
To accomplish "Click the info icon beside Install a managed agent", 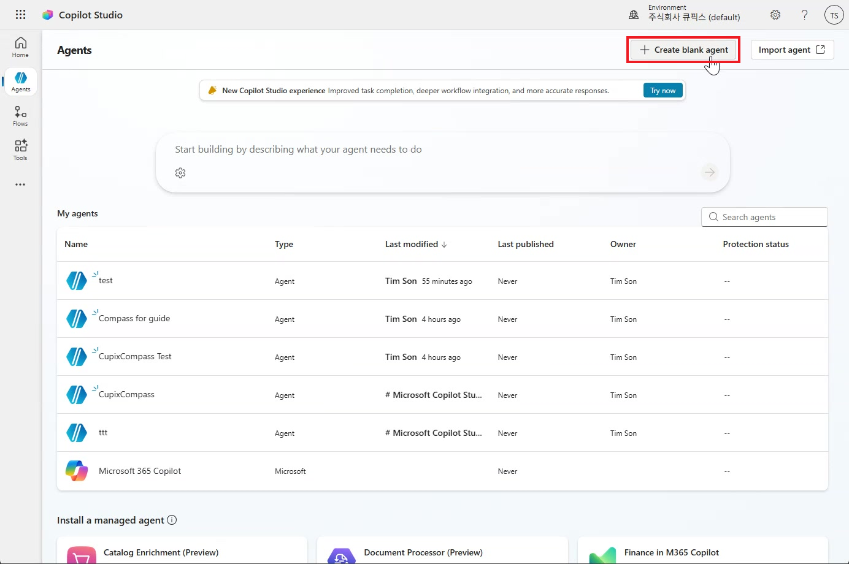I will (x=172, y=520).
